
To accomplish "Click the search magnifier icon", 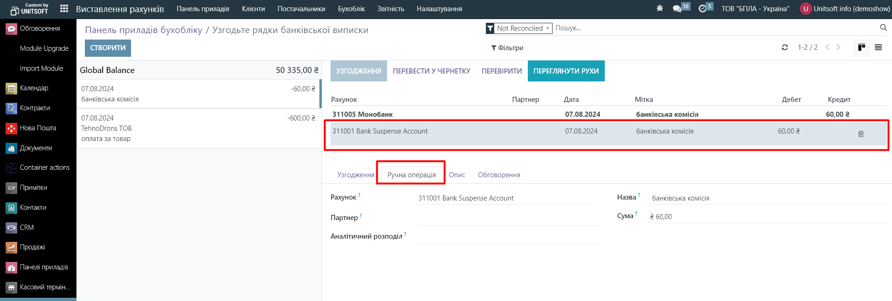I will tap(883, 28).
